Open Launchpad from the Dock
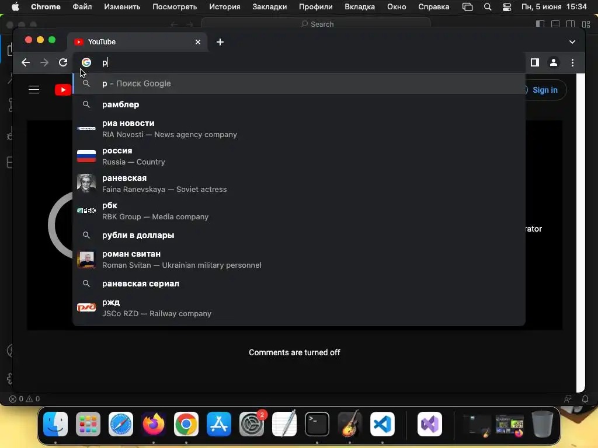598x448 pixels. (88, 424)
